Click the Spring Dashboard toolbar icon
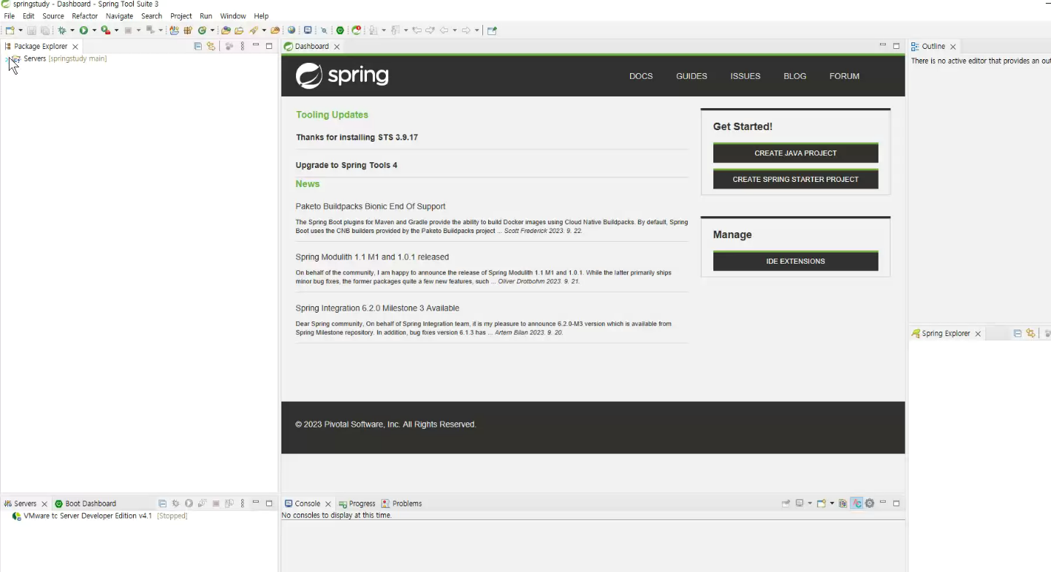The width and height of the screenshot is (1051, 572). [357, 30]
